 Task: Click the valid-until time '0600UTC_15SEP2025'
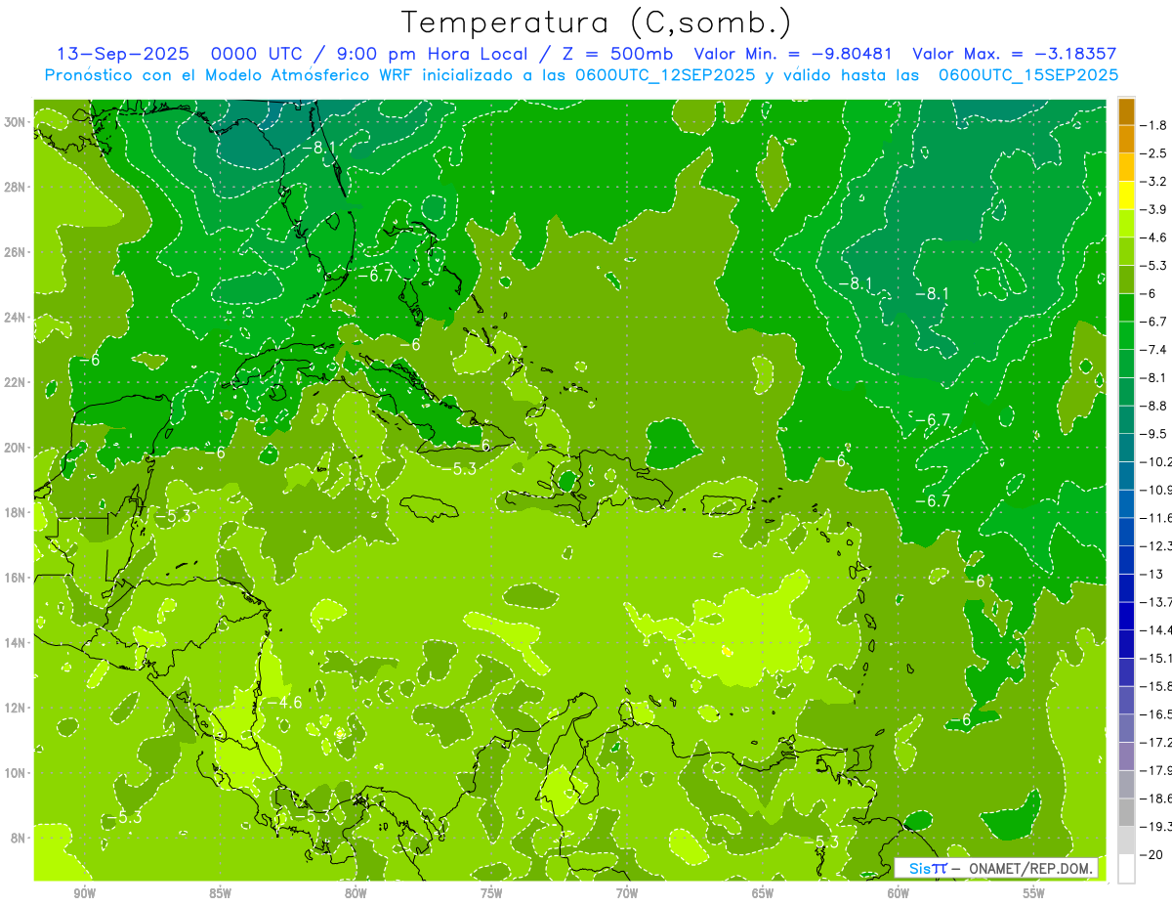coord(1027,75)
